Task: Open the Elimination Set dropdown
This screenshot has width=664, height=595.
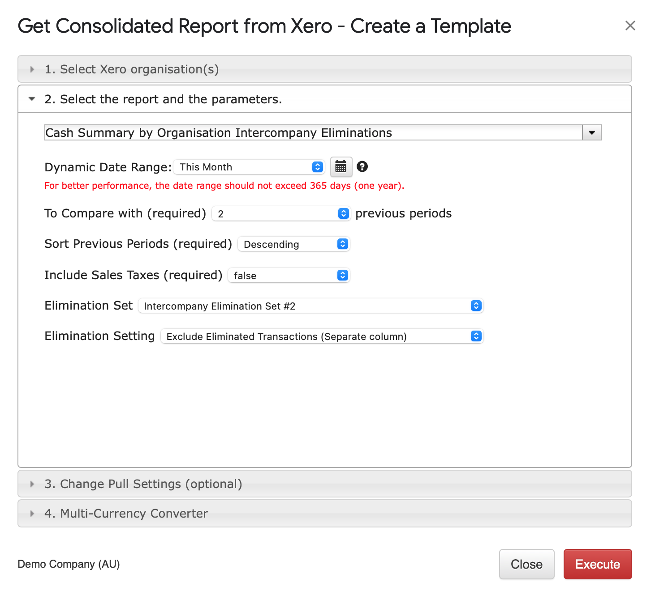Action: [x=310, y=306]
